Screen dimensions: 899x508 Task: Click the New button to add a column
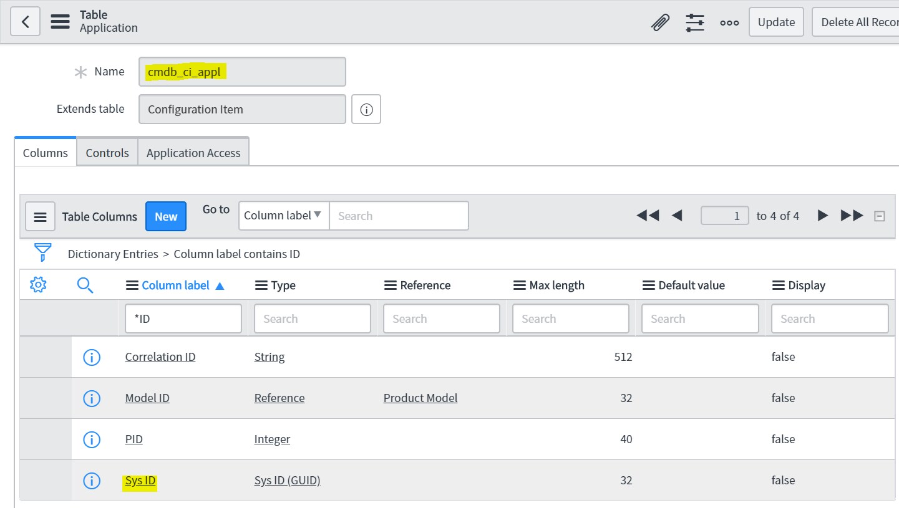(x=165, y=216)
